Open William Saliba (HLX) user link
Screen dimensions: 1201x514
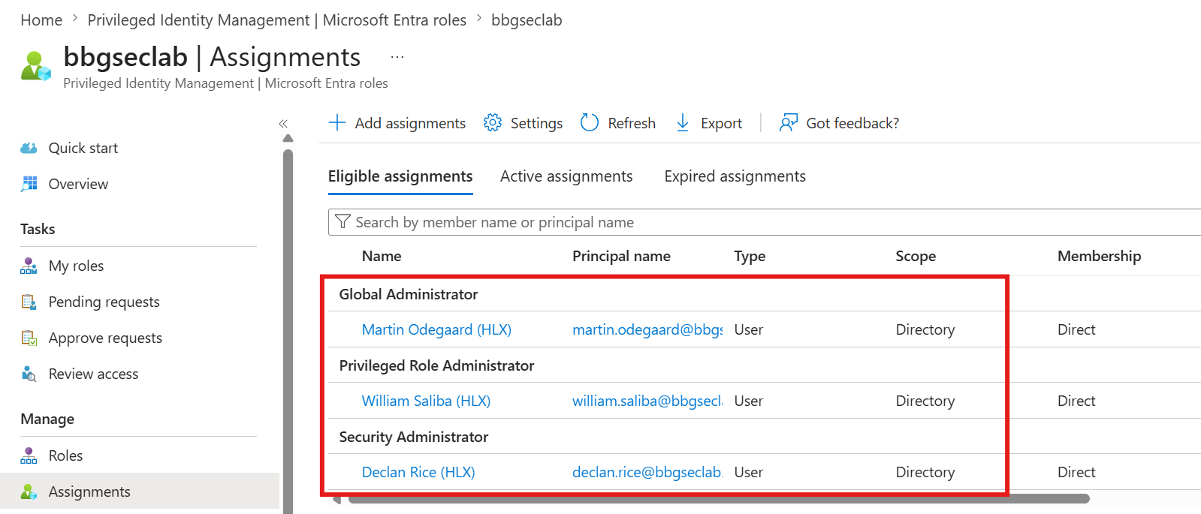coord(426,401)
